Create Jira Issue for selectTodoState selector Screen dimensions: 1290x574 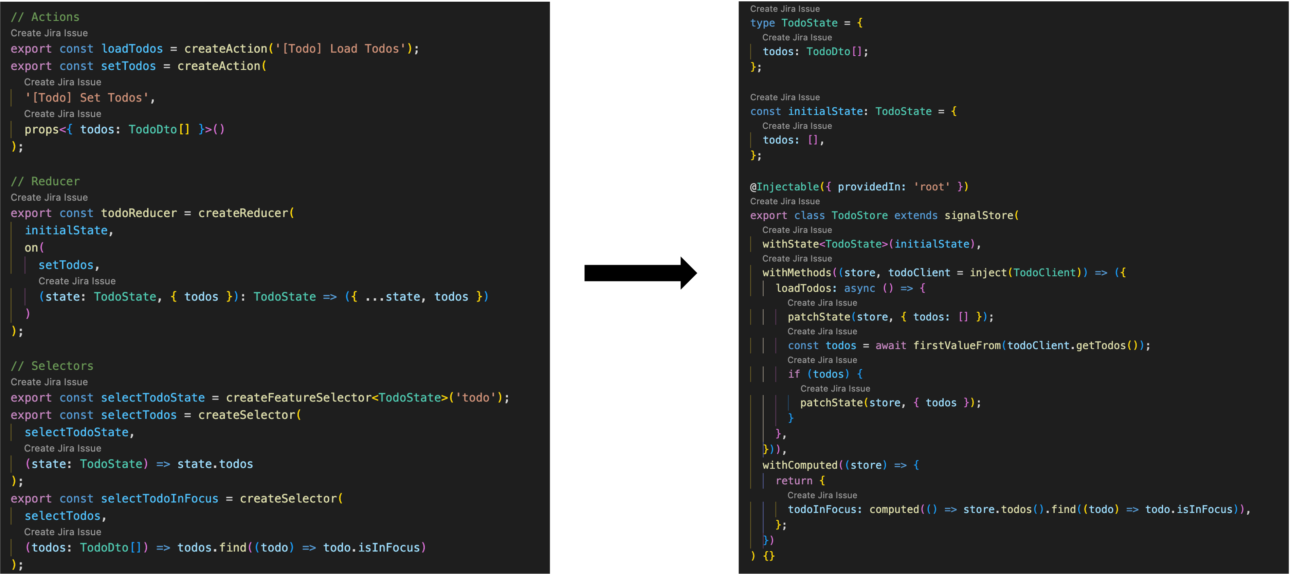pyautogui.click(x=49, y=382)
